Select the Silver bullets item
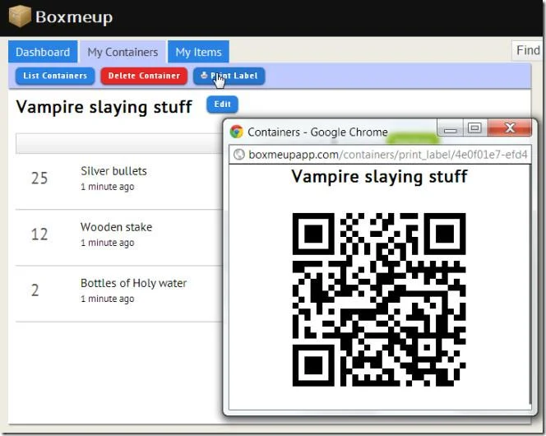Image resolution: width=546 pixels, height=436 pixels. point(113,170)
